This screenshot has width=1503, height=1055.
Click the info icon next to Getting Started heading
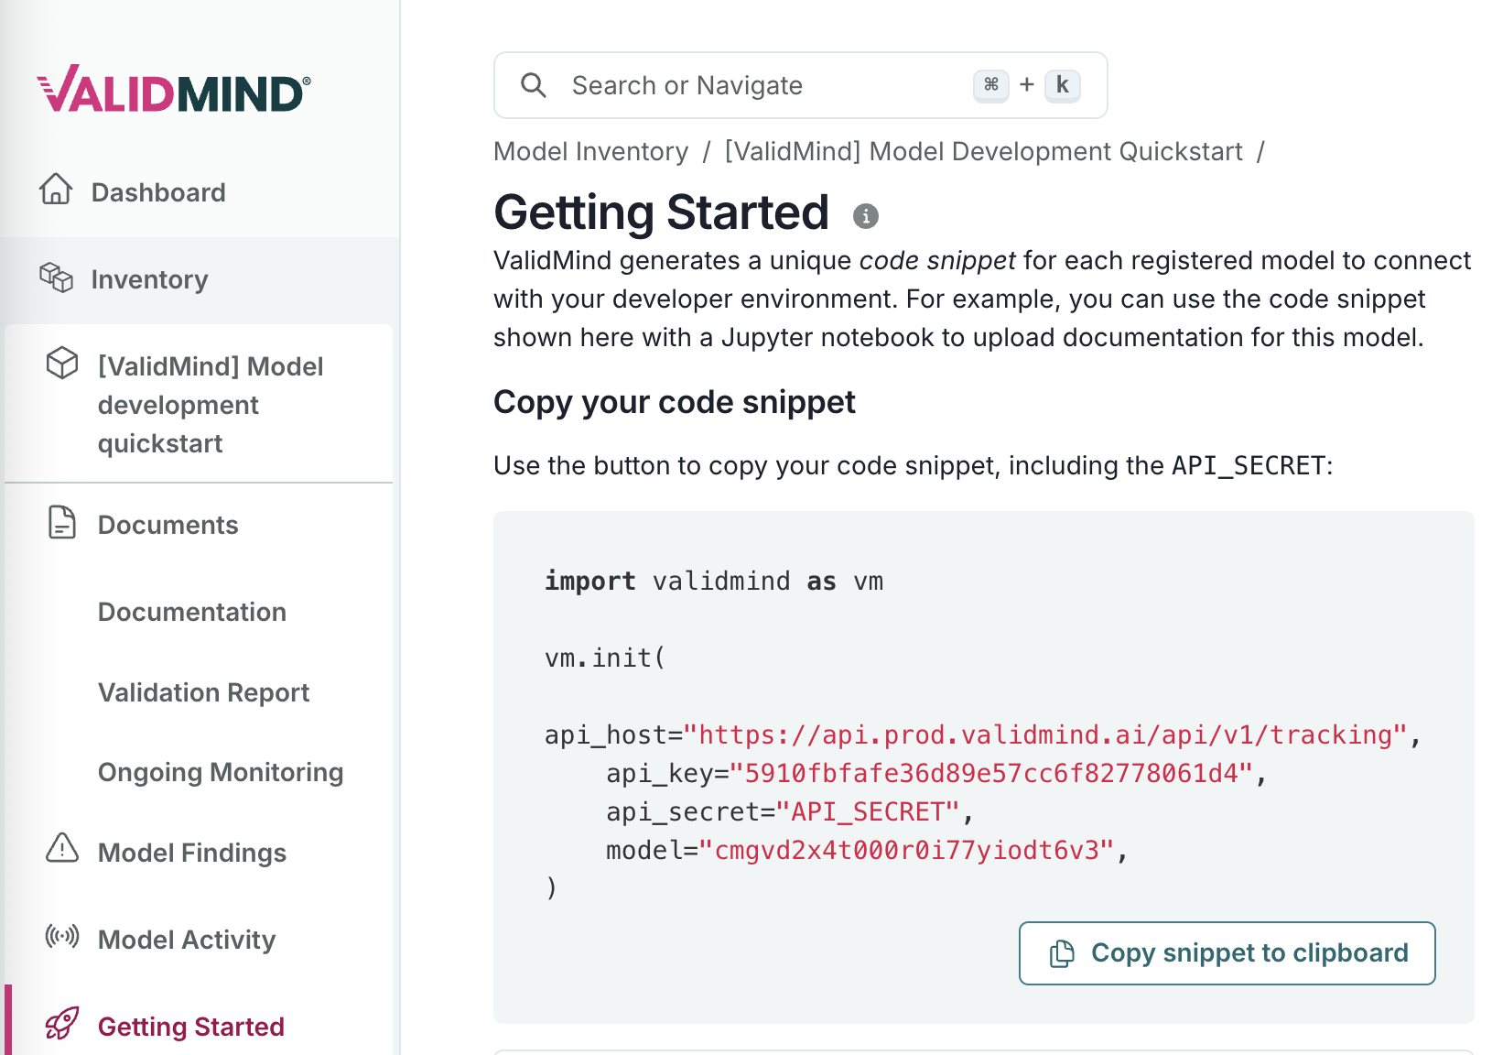point(866,217)
